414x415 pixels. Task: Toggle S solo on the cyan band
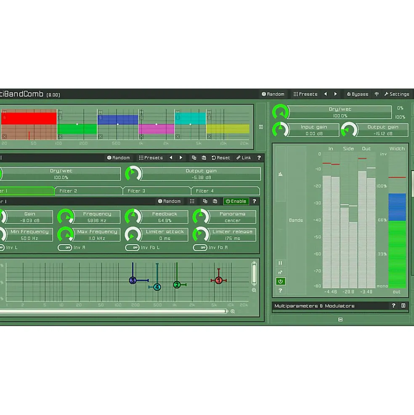click(x=178, y=117)
